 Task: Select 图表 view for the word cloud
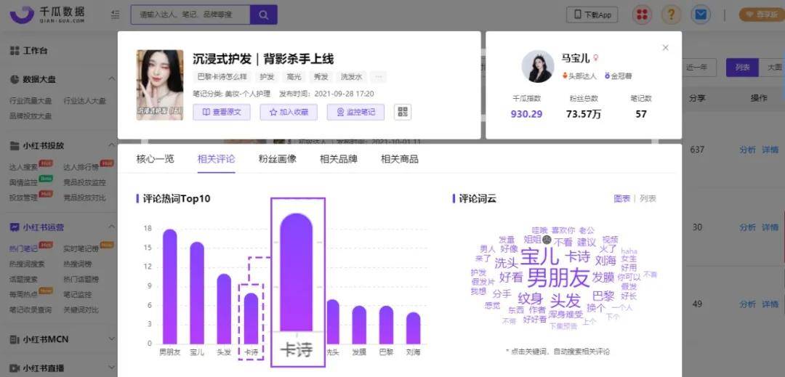tap(621, 198)
